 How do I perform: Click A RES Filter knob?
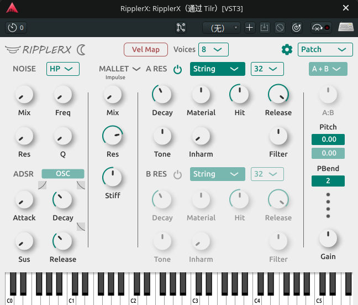click(x=278, y=136)
